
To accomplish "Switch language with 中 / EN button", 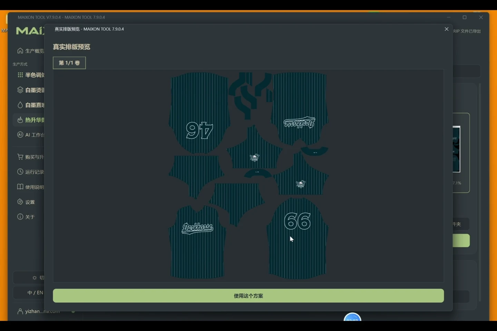I will pos(35,293).
